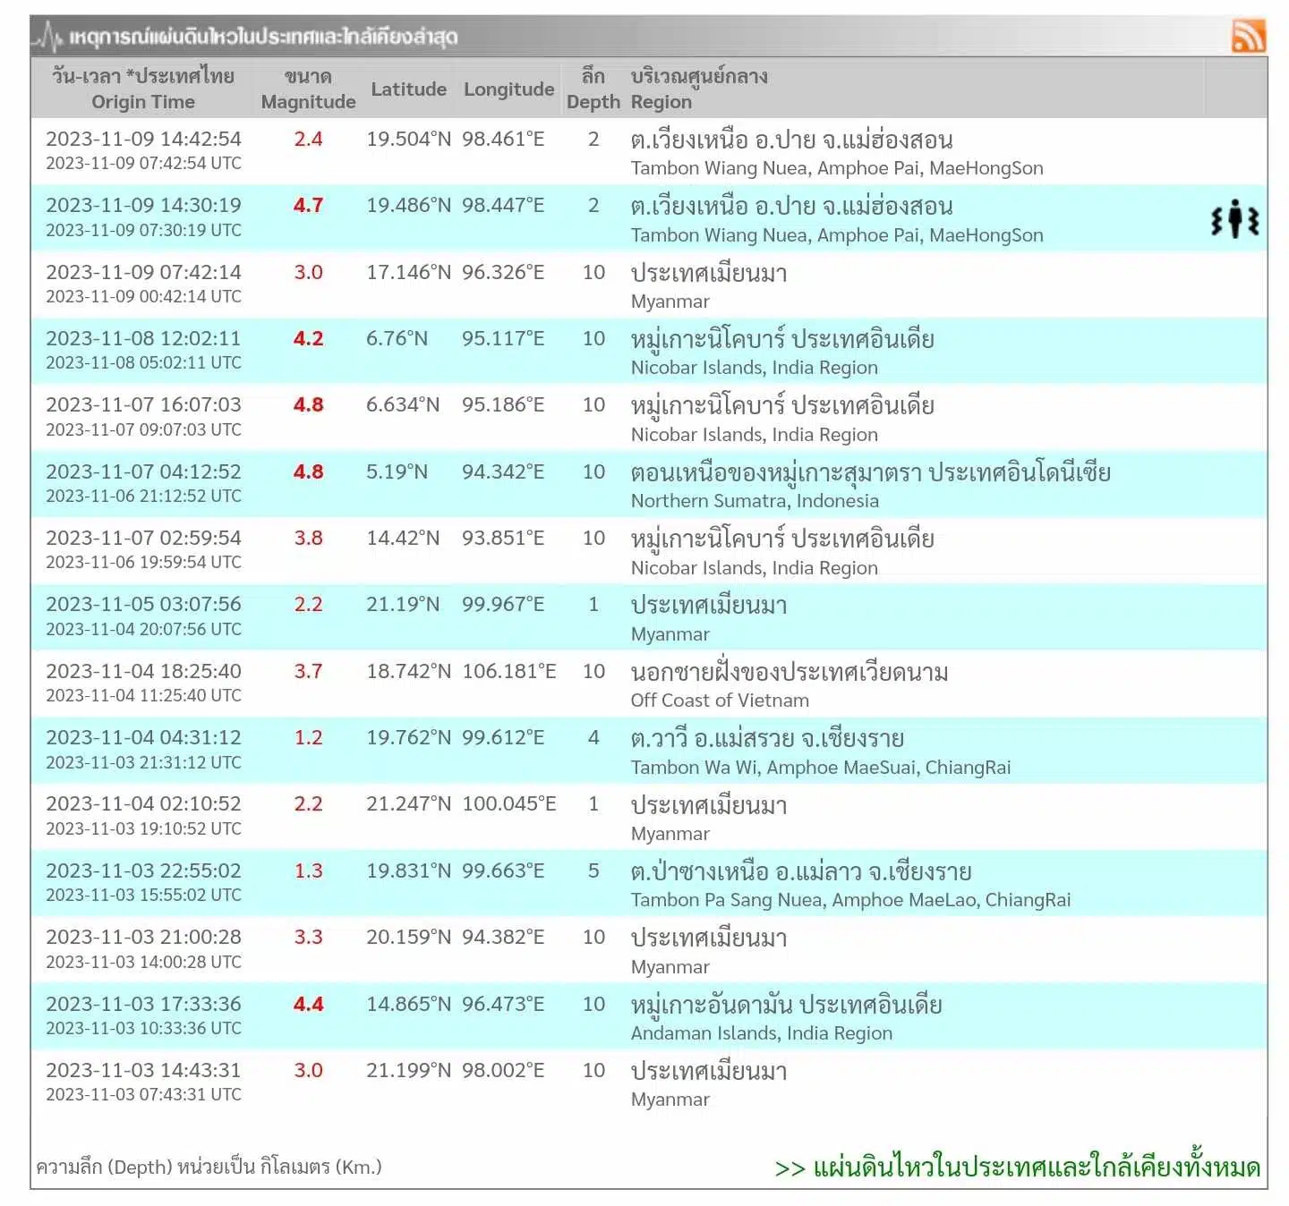This screenshot has width=1289, height=1206.
Task: Click the felt-earthquake person icon on the 4.7 row
Action: (1234, 218)
